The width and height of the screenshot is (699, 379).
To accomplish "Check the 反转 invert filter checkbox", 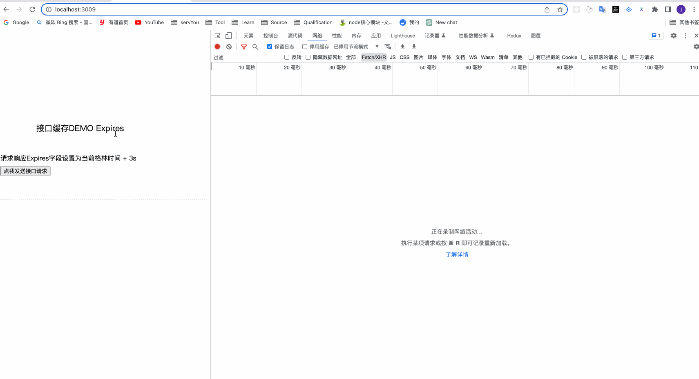I will pos(287,57).
